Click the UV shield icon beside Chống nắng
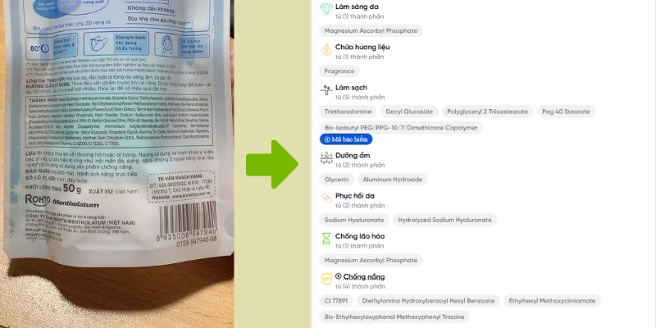Screen dimensions: 656x328 click(x=326, y=279)
